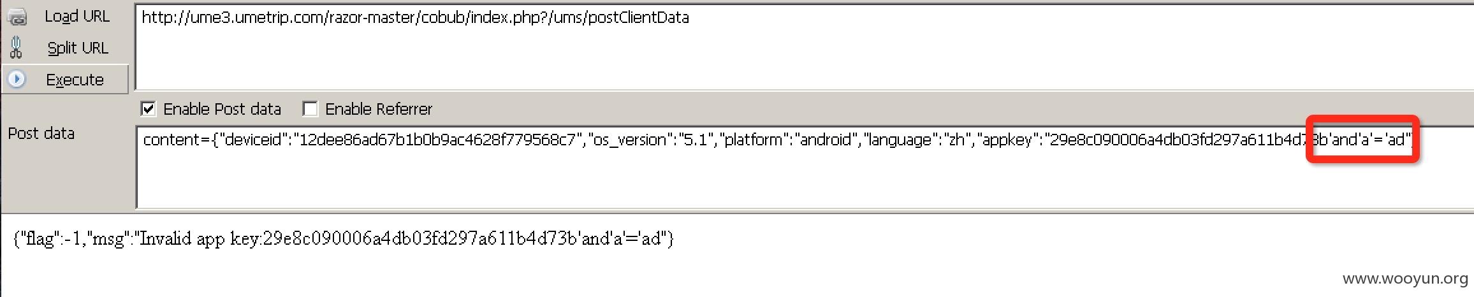This screenshot has height=297, width=1474.
Task: Select the Split URL text button
Action: [78, 48]
